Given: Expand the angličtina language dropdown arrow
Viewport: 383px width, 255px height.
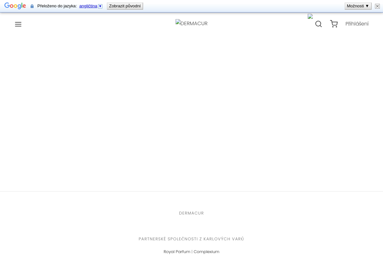Looking at the screenshot, I should click(x=100, y=6).
